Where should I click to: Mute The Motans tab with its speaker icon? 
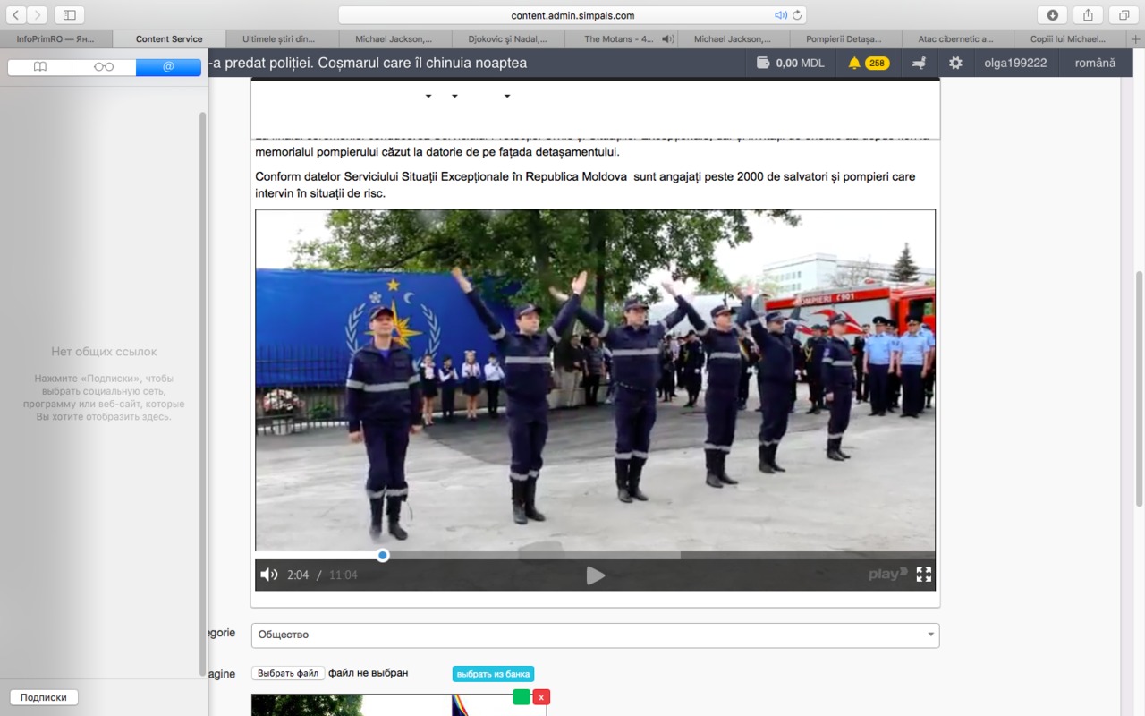pos(667,39)
